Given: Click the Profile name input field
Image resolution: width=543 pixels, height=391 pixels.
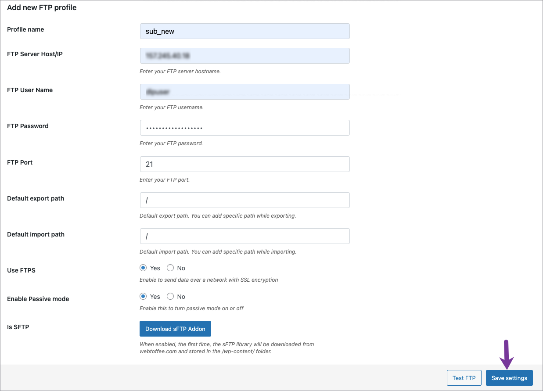Looking at the screenshot, I should (245, 31).
